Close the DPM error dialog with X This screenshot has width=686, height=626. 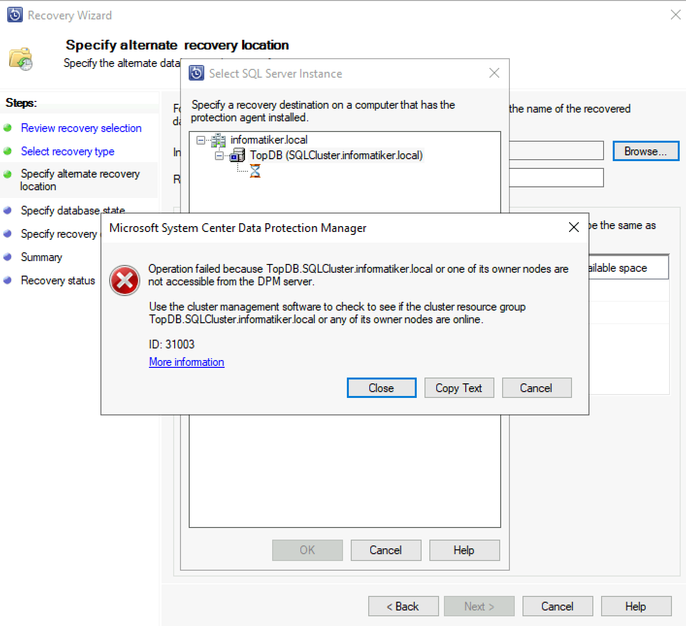pyautogui.click(x=573, y=227)
